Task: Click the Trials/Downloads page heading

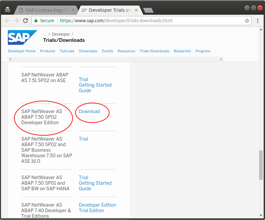Action: pyautogui.click(x=64, y=40)
